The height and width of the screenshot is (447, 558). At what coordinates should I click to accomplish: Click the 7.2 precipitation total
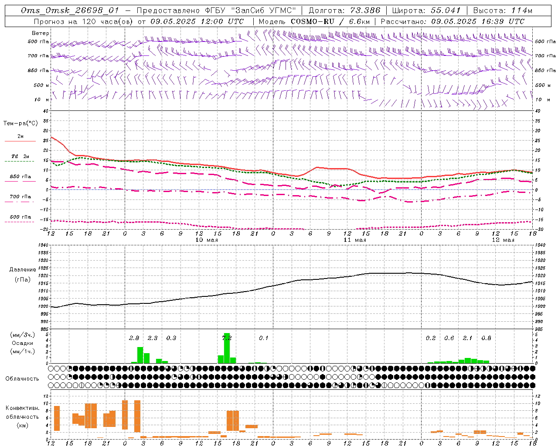click(227, 338)
